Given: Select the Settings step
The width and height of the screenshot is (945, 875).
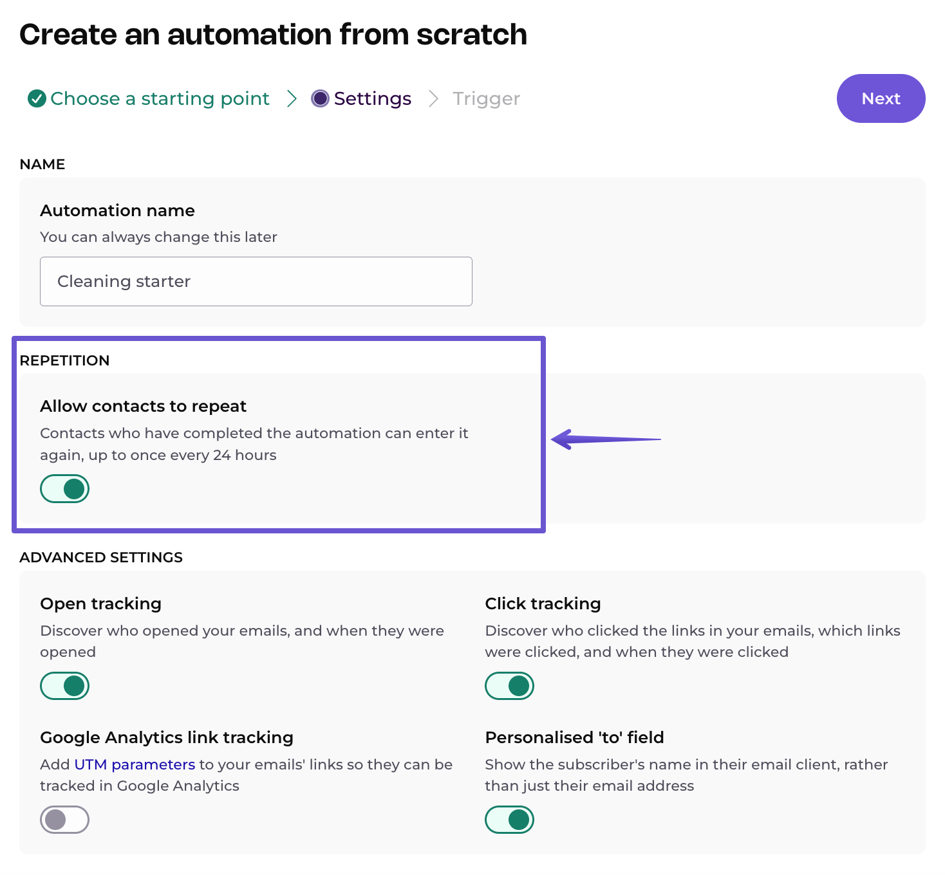Looking at the screenshot, I should click(372, 98).
